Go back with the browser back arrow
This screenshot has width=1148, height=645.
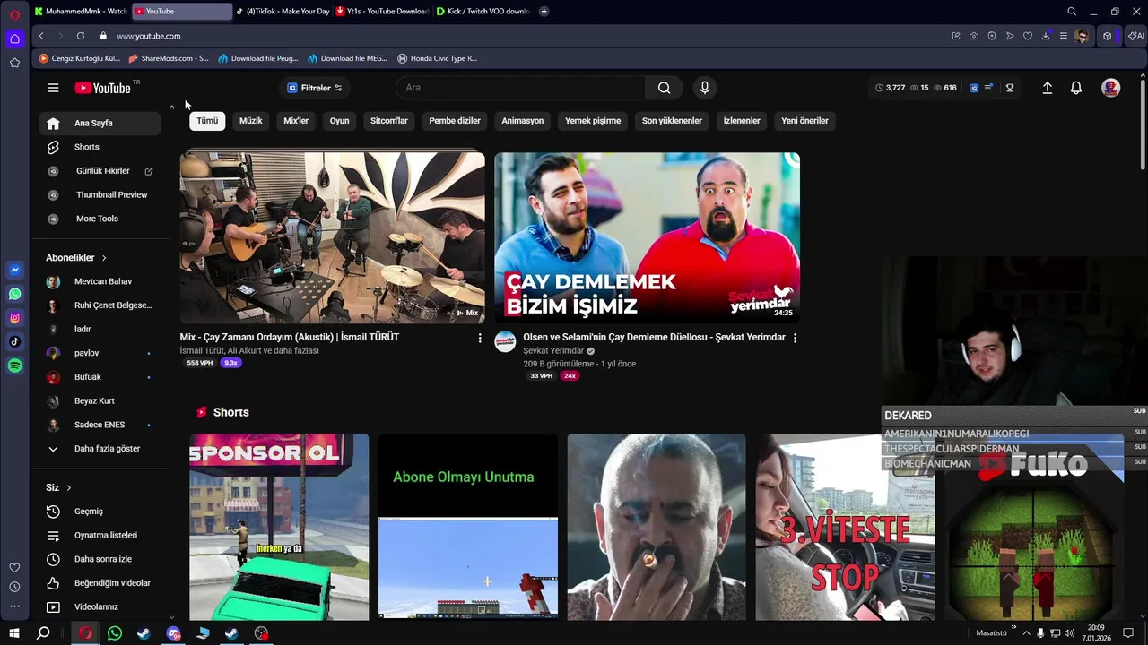click(x=41, y=36)
